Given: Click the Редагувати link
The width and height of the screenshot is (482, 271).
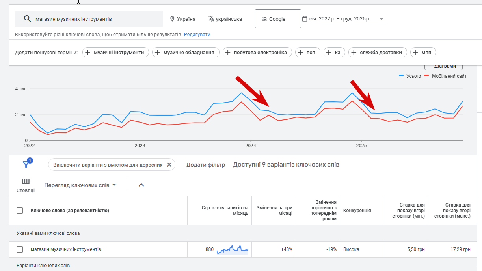Looking at the screenshot, I should pos(197,35).
